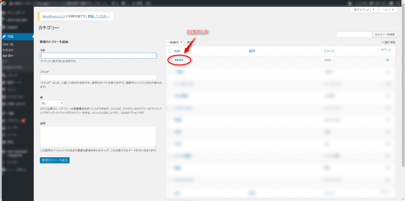Screen dimensions: 405x201
Task: Tick the select-all checkbox beside 名前 header
Action: coord(170,51)
